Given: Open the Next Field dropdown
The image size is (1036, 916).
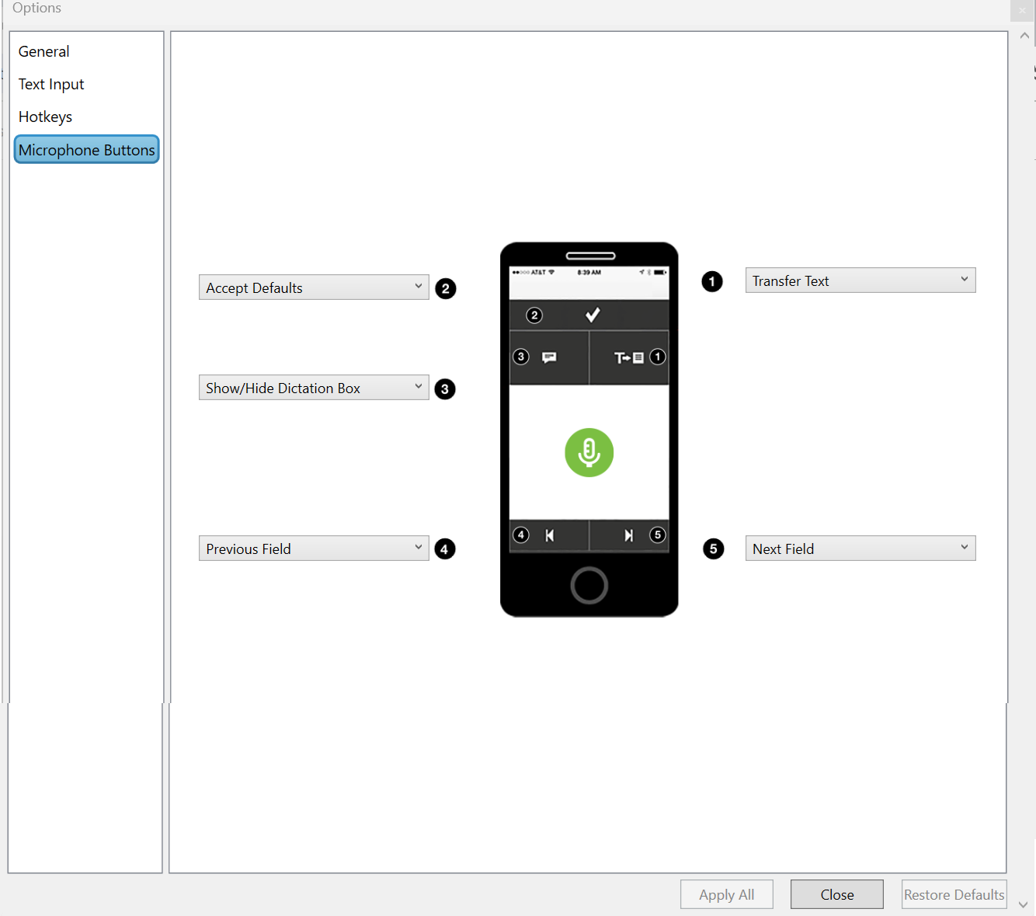Looking at the screenshot, I should (x=860, y=549).
